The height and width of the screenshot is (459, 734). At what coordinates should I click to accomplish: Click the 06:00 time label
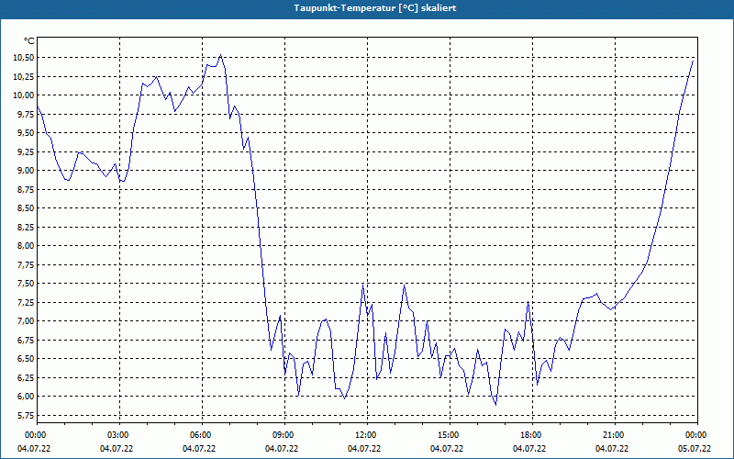click(202, 435)
